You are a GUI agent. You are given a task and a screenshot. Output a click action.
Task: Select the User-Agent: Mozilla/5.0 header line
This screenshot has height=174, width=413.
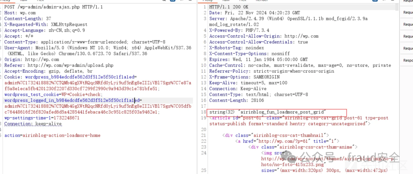[98, 48]
